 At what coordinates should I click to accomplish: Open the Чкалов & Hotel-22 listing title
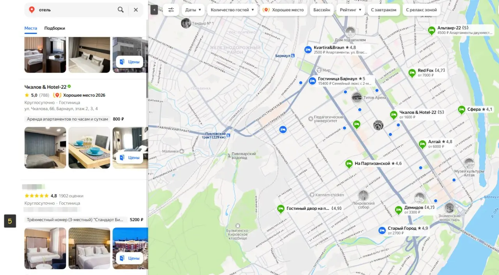45,87
